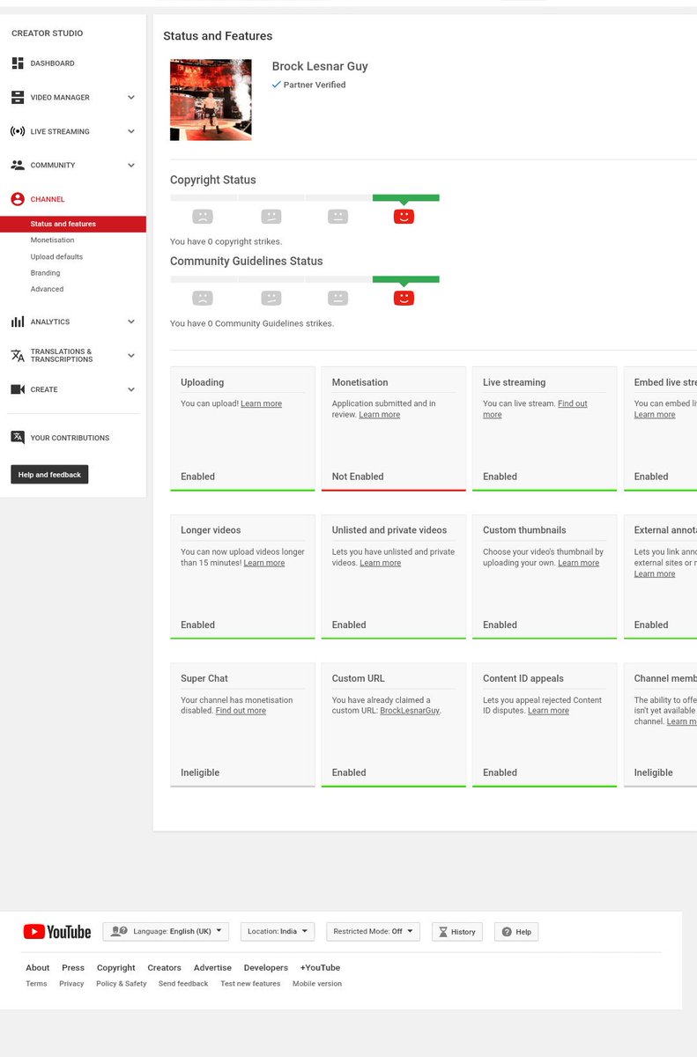Click the Help and feedback button
This screenshot has height=1057, width=697.
click(x=49, y=475)
